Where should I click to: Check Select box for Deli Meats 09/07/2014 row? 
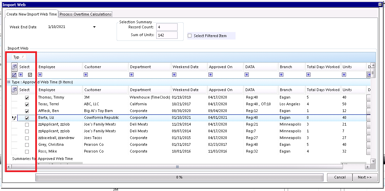27,131
